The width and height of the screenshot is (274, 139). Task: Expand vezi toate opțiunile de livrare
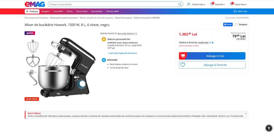(x=122, y=53)
